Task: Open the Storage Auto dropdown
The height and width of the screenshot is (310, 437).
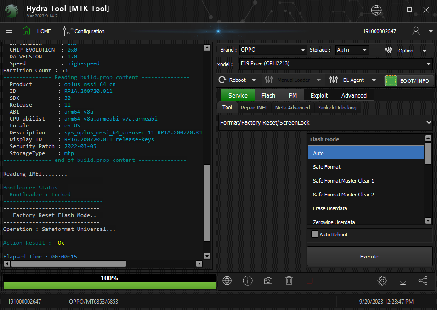Action: 352,50
